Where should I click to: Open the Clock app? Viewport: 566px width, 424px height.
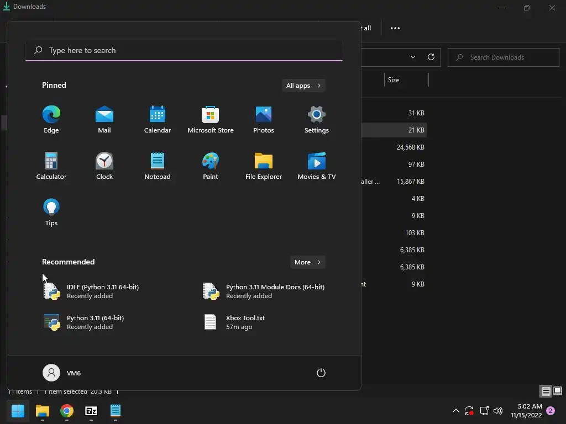[104, 166]
